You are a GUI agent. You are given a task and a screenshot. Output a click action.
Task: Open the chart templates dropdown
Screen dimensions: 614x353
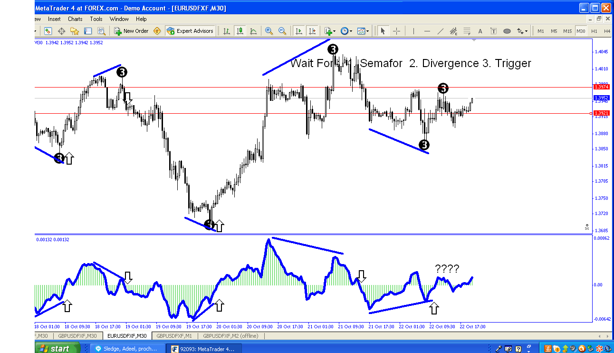click(x=367, y=30)
